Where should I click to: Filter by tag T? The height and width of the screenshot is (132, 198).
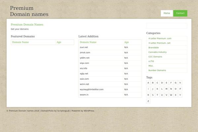pyautogui.click(x=157, y=95)
